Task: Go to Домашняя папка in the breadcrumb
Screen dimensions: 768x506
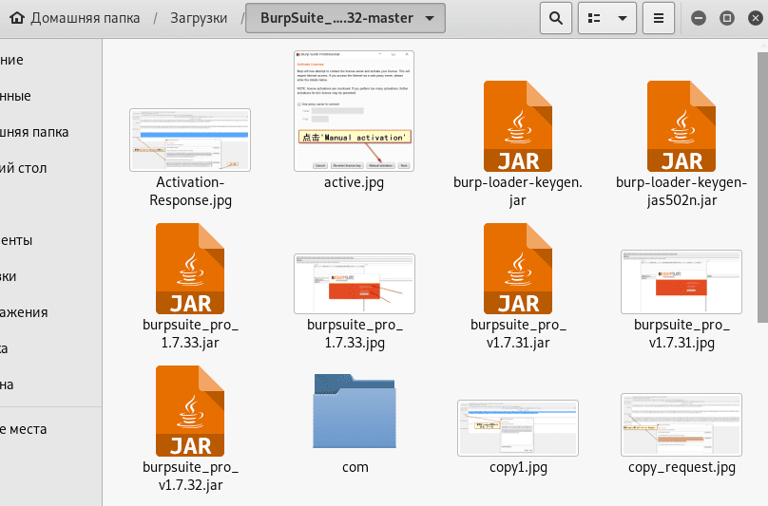Action: 86,18
